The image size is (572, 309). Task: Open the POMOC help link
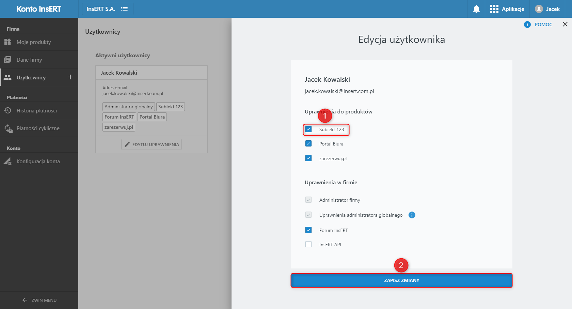coord(543,25)
